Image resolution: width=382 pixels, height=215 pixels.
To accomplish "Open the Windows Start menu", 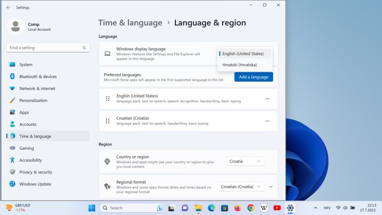I will tap(92, 208).
